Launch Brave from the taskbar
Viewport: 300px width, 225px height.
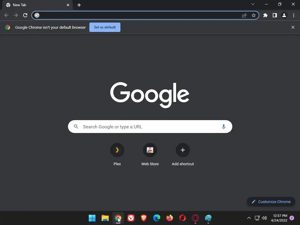click(x=144, y=218)
